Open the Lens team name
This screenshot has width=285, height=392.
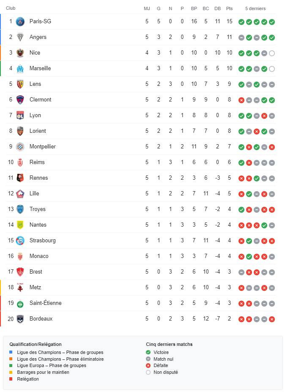[x=35, y=84]
